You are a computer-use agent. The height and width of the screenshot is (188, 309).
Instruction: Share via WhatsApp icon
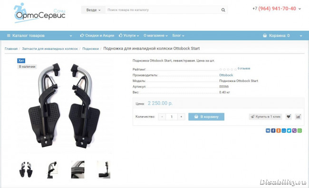click(299, 131)
